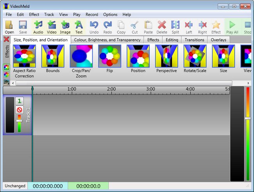Click the Cut scissors icon
Viewport: 254px width, 192px height.
pos(134,27)
